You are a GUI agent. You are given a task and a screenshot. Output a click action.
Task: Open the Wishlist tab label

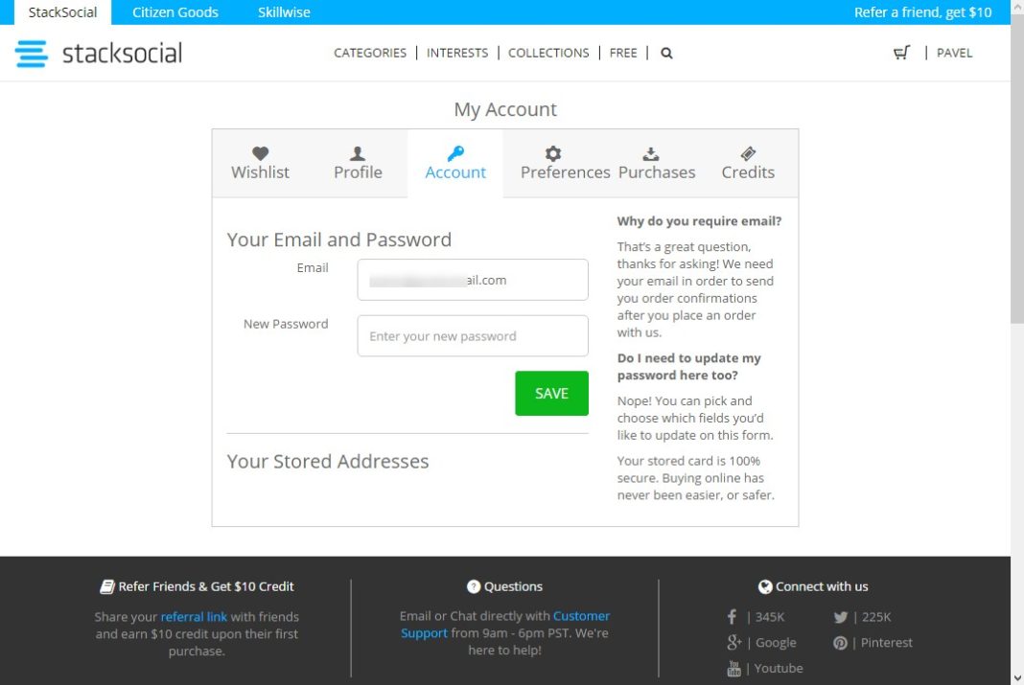point(261,172)
